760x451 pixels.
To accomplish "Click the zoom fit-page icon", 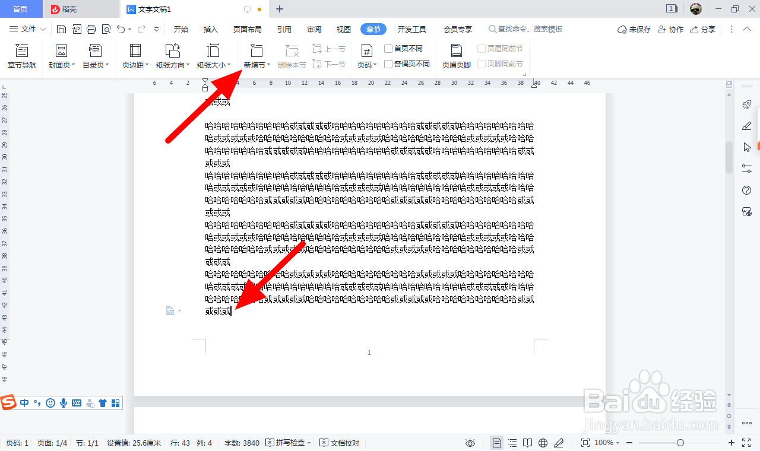I will pos(585,443).
